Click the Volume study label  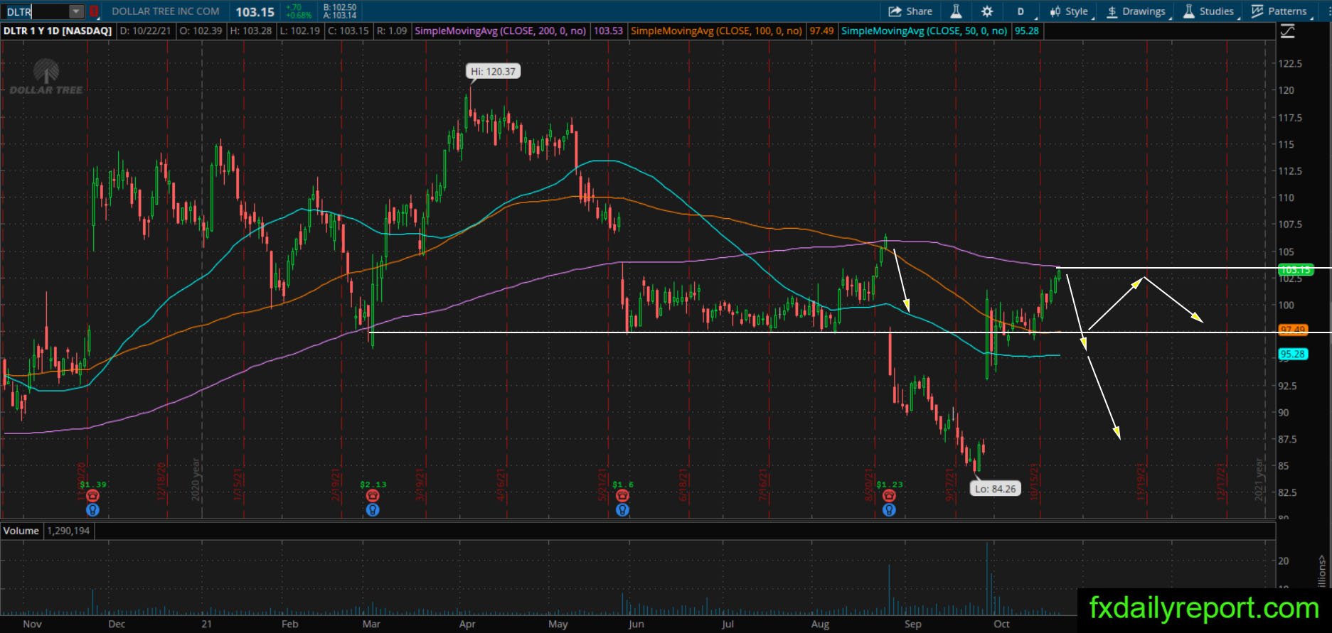coord(21,531)
